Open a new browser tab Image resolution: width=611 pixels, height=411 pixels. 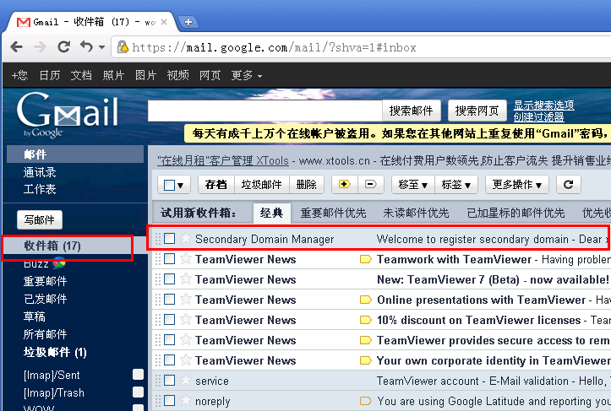pyautogui.click(x=188, y=22)
